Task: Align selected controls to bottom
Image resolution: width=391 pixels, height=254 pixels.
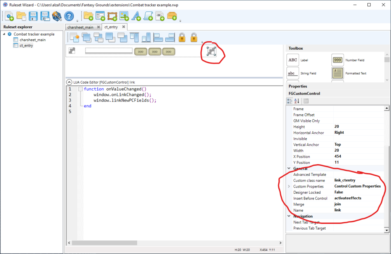Action: [x=146, y=37]
